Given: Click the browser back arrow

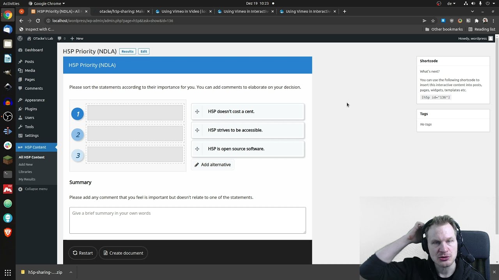Looking at the screenshot, I should (x=21, y=21).
